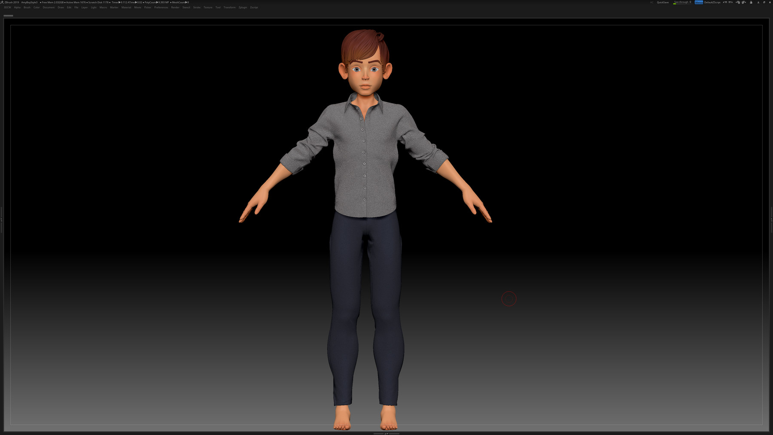773x435 pixels.
Task: Click the gray shirt on the model
Action: pos(365,159)
